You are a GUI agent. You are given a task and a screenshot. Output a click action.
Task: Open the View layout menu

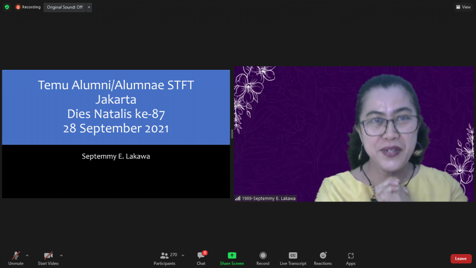coord(463,7)
